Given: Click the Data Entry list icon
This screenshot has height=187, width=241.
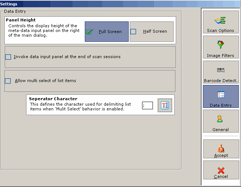Looking at the screenshot, I should click(x=220, y=95).
